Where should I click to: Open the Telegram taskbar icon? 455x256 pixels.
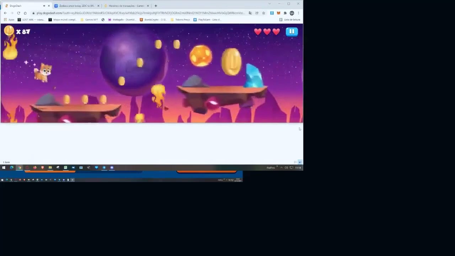[x=104, y=167]
